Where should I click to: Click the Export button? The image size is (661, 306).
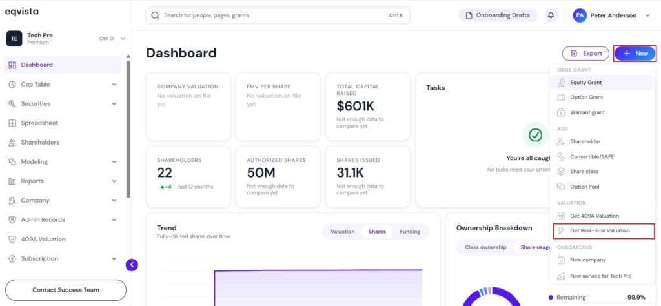tap(585, 54)
